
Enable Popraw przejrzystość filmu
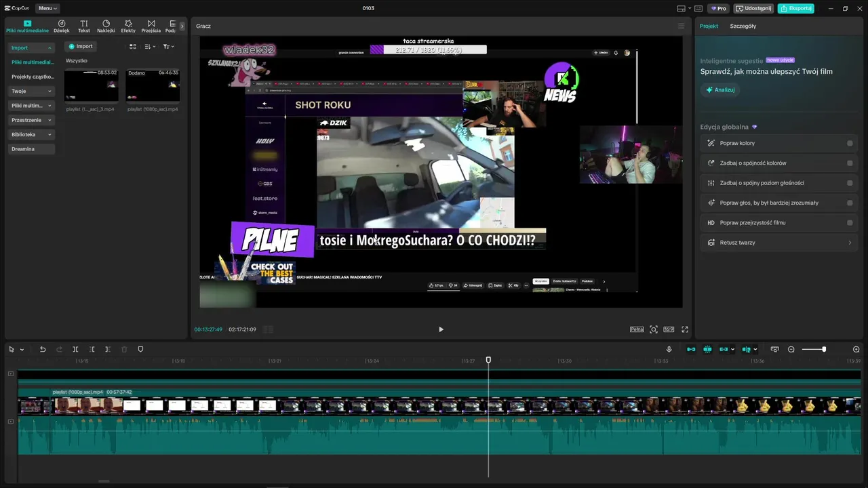point(850,222)
